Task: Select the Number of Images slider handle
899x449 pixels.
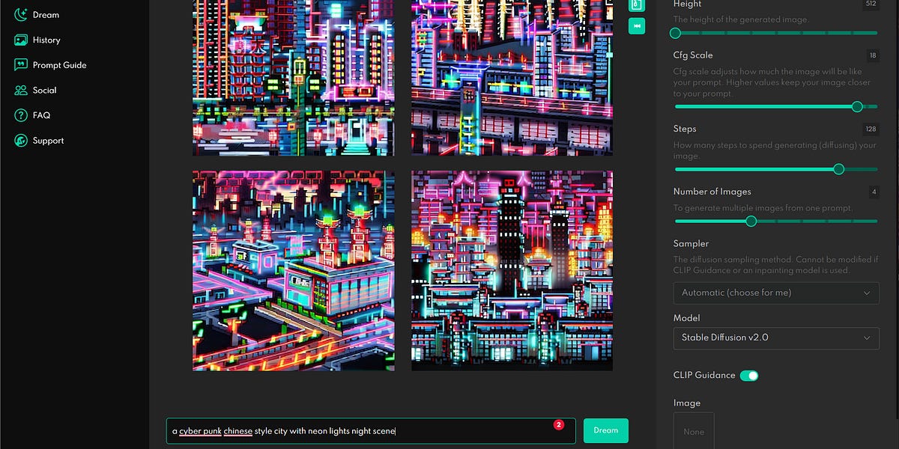Action: click(751, 222)
